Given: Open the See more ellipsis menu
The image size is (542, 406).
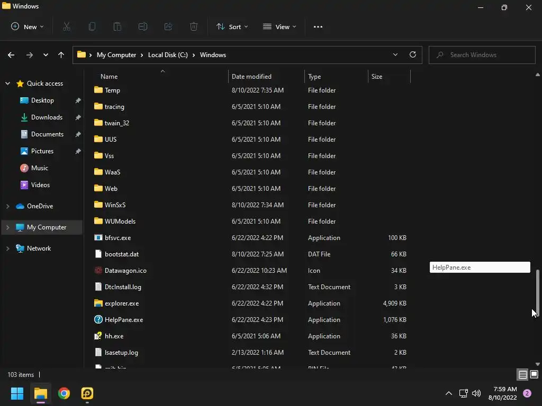Looking at the screenshot, I should tap(318, 26).
